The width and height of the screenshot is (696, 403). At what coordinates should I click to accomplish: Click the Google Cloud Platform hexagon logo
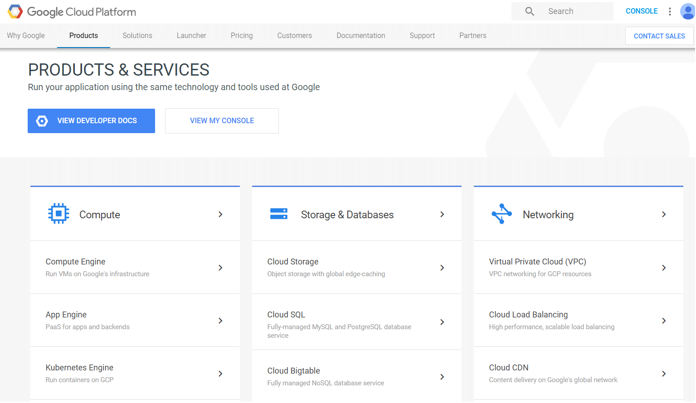click(x=15, y=11)
